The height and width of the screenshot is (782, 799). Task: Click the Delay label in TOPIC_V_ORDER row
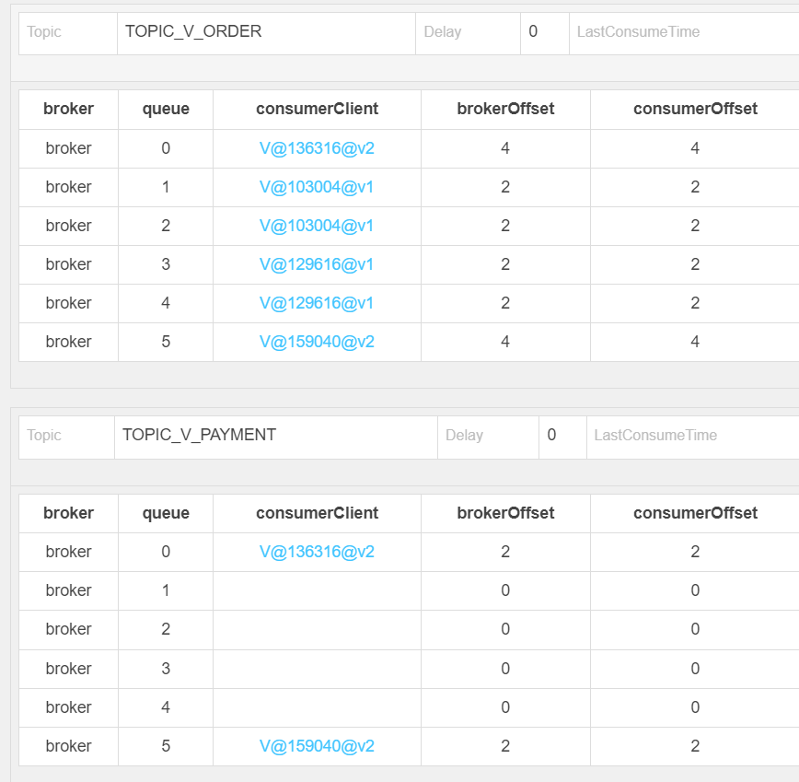442,31
